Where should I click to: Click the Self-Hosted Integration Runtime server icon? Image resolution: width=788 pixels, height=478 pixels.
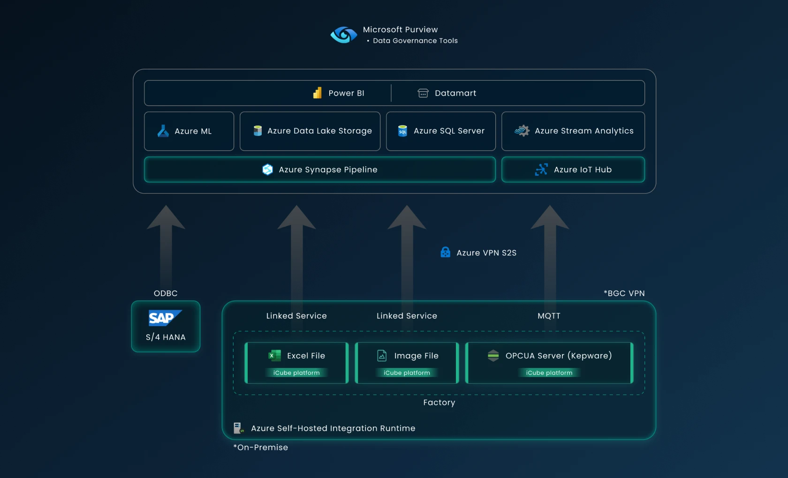(x=238, y=428)
